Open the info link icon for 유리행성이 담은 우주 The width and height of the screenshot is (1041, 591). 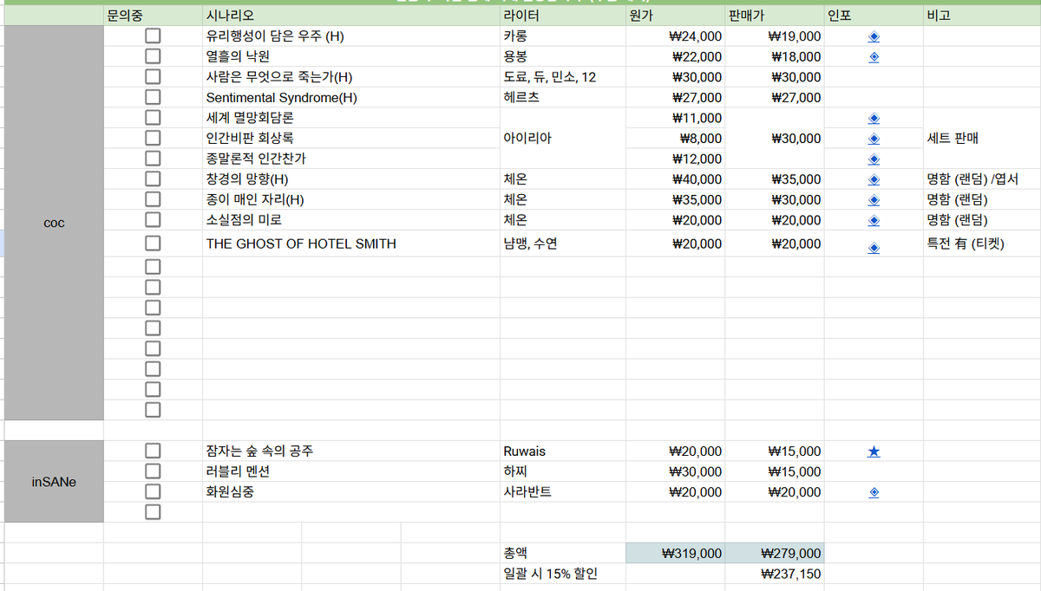click(874, 37)
